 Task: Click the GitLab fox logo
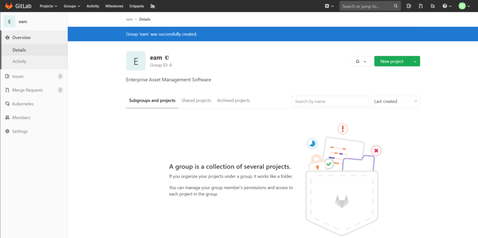click(x=9, y=6)
